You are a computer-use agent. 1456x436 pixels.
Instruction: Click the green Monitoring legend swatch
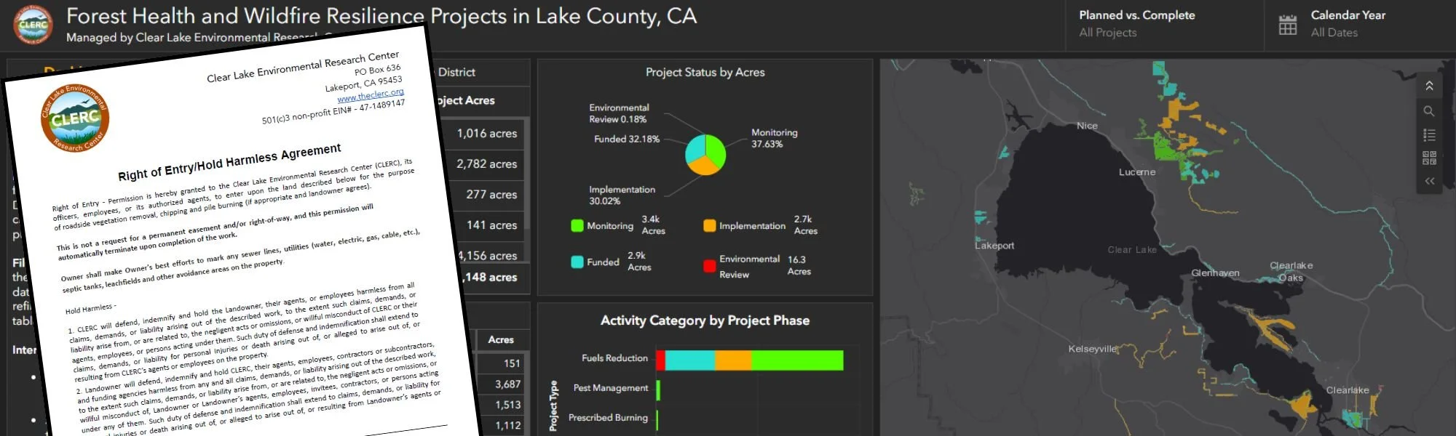pyautogui.click(x=577, y=225)
